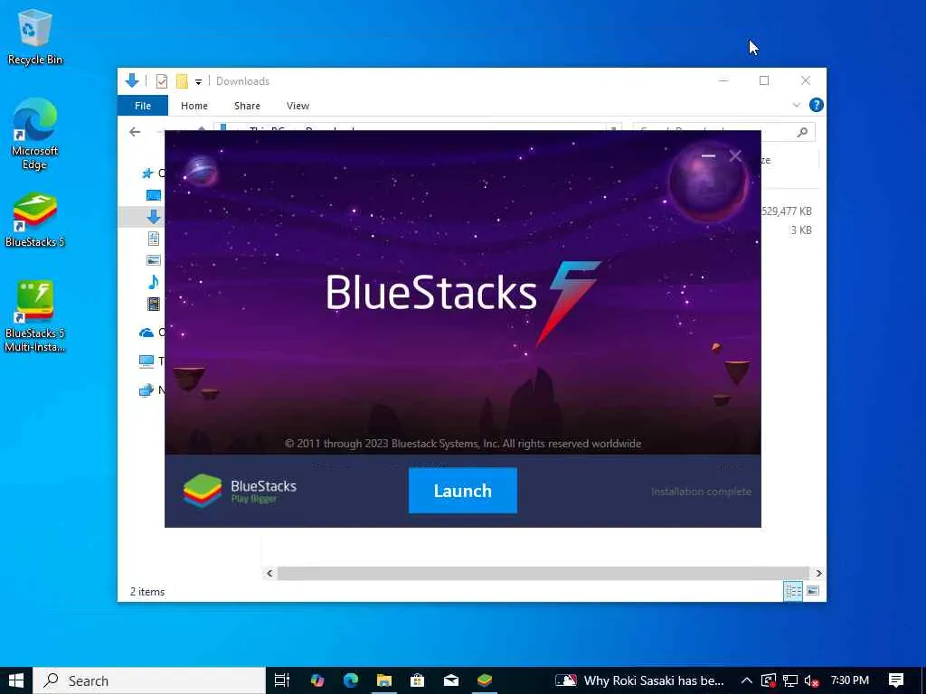Click the search magnifier in Downloads window
This screenshot has width=926, height=694.
pyautogui.click(x=802, y=132)
